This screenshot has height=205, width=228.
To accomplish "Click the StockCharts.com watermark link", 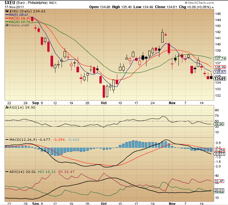I will tap(199, 3).
